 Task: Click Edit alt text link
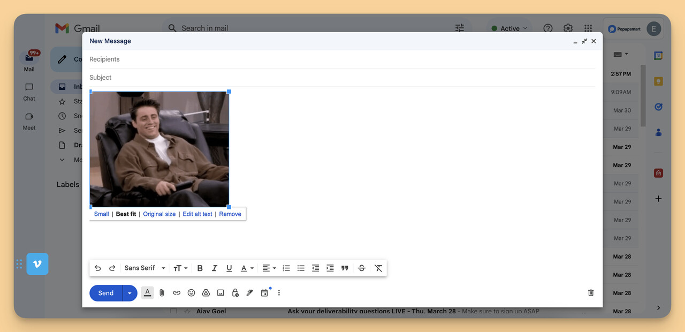click(x=197, y=214)
